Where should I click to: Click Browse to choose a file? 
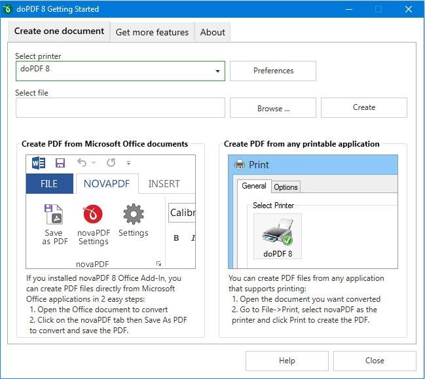pos(273,108)
